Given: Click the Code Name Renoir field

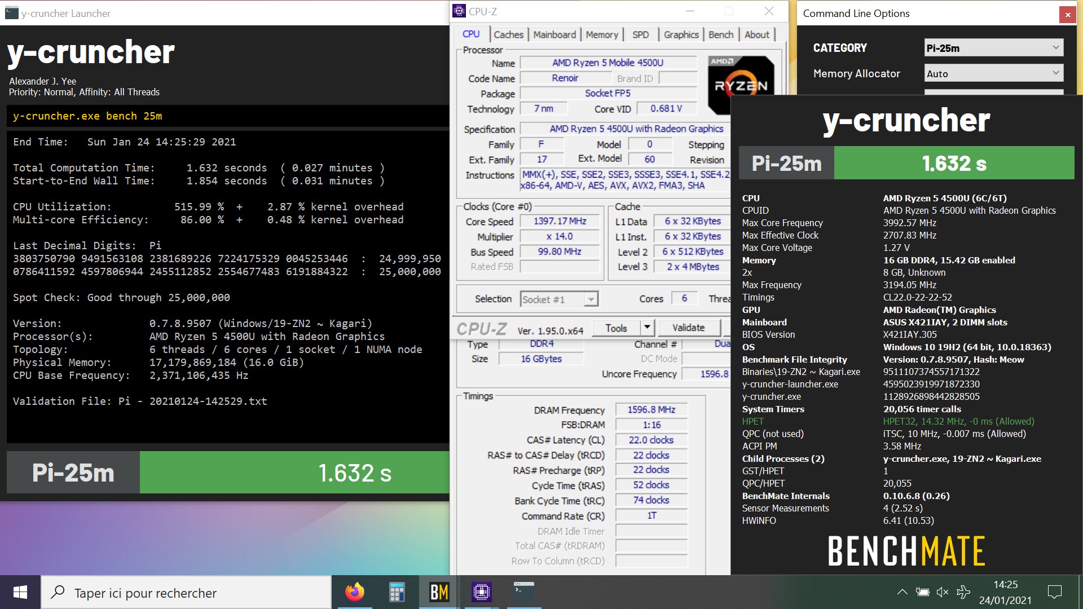Looking at the screenshot, I should (x=565, y=78).
